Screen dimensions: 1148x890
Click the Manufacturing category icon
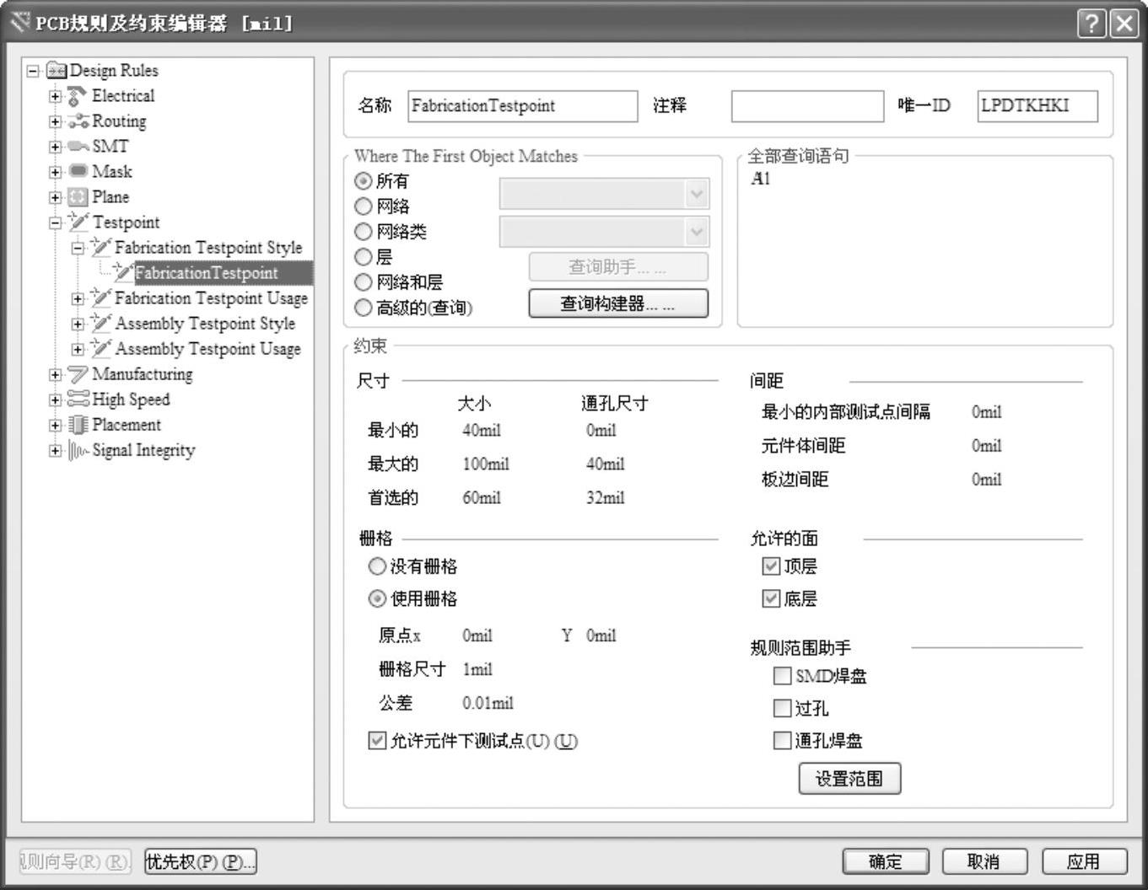point(78,374)
